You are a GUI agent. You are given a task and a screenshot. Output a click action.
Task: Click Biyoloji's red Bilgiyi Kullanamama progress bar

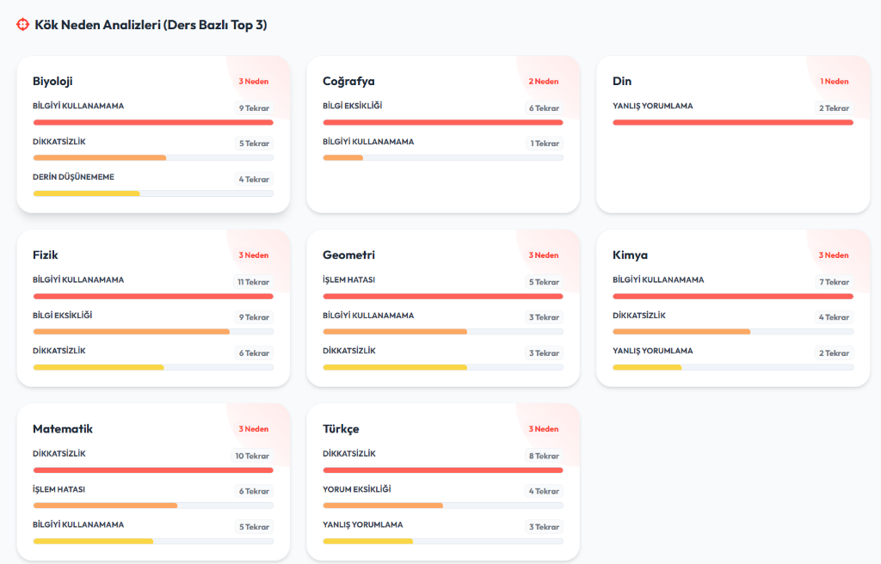coord(153,123)
